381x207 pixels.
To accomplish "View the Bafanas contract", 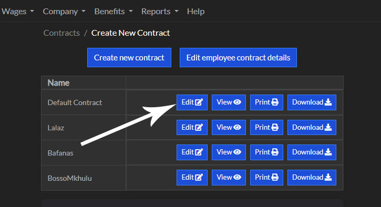I will 229,152.
